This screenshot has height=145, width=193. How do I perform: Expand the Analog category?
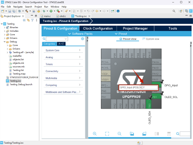[63, 57]
